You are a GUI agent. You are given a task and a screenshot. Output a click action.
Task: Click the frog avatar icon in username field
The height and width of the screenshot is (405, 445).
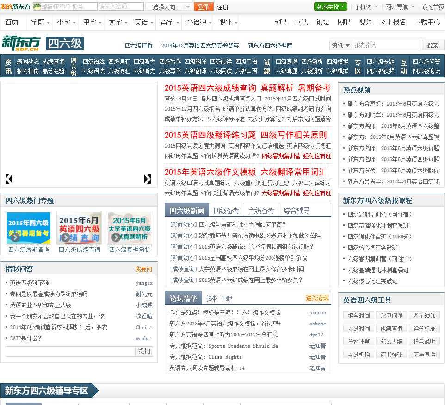tap(37, 6)
